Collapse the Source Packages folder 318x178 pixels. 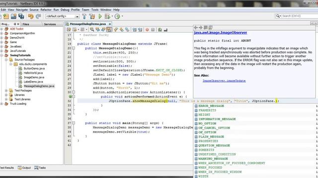click(6, 60)
